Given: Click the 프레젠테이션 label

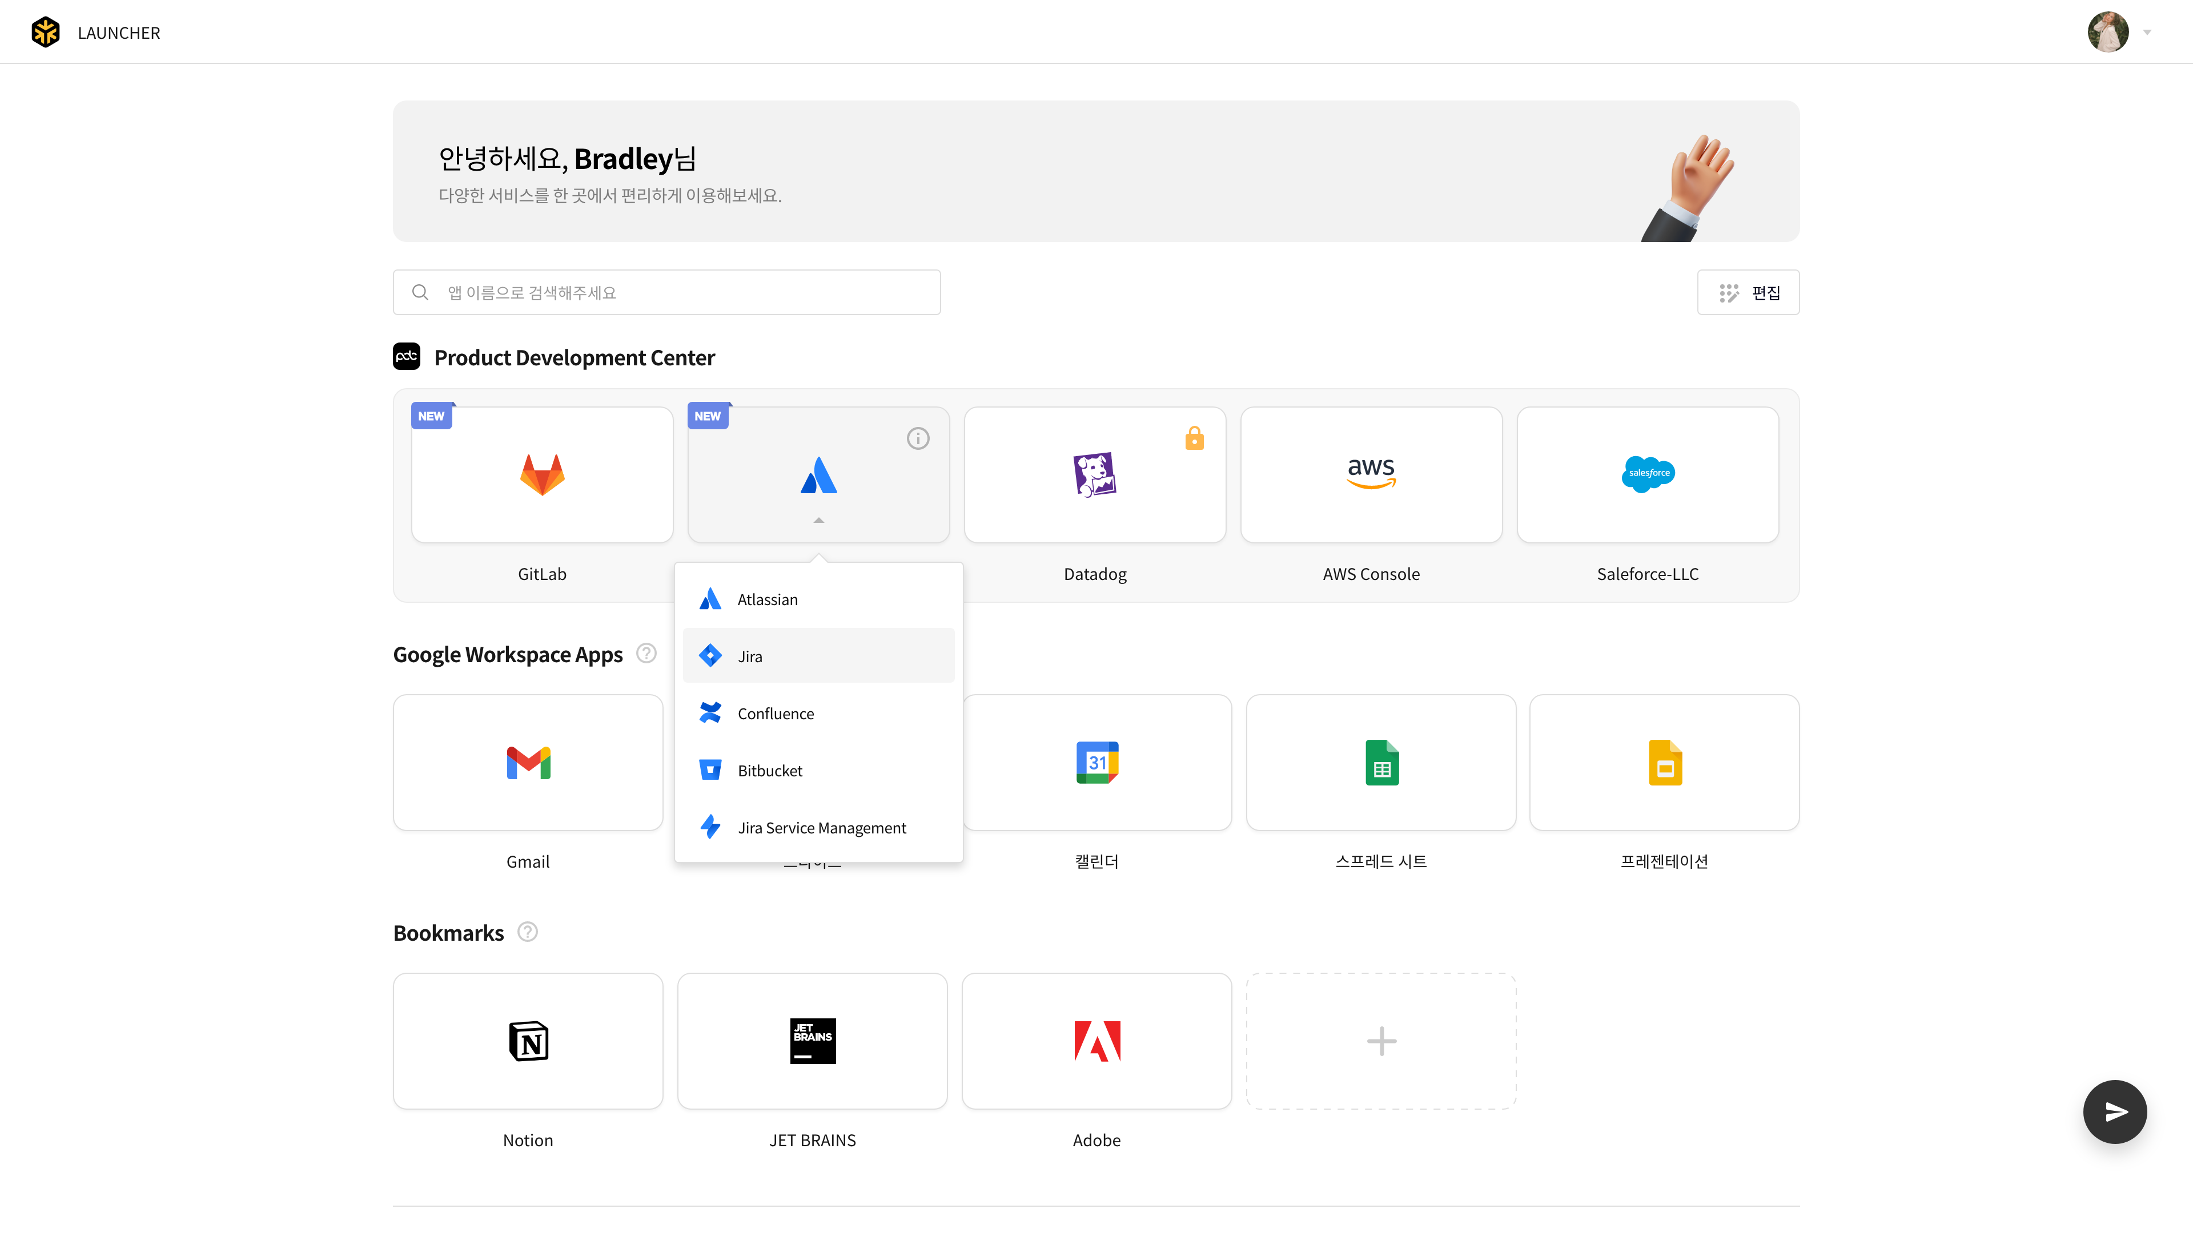Looking at the screenshot, I should (x=1664, y=861).
